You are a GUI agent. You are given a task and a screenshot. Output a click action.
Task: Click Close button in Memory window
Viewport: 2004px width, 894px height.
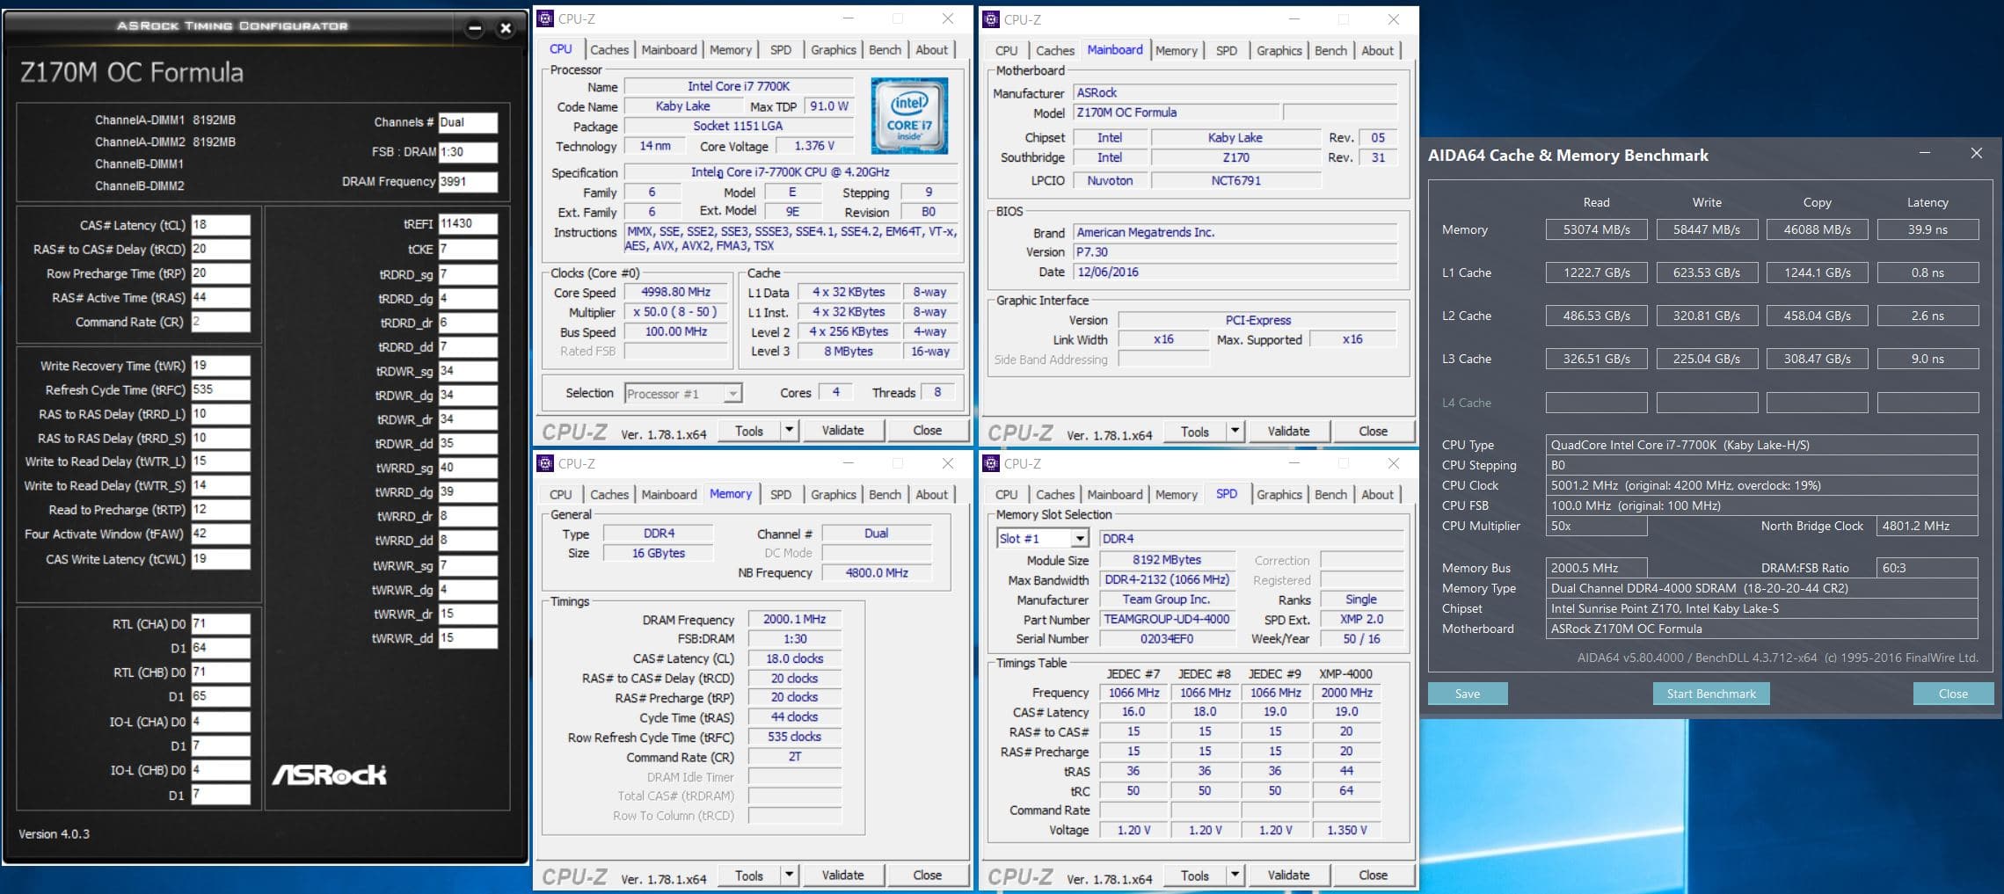click(x=927, y=875)
